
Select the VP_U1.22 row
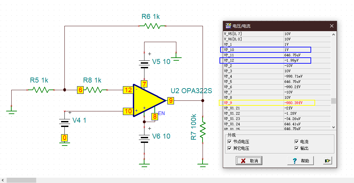[277, 113]
